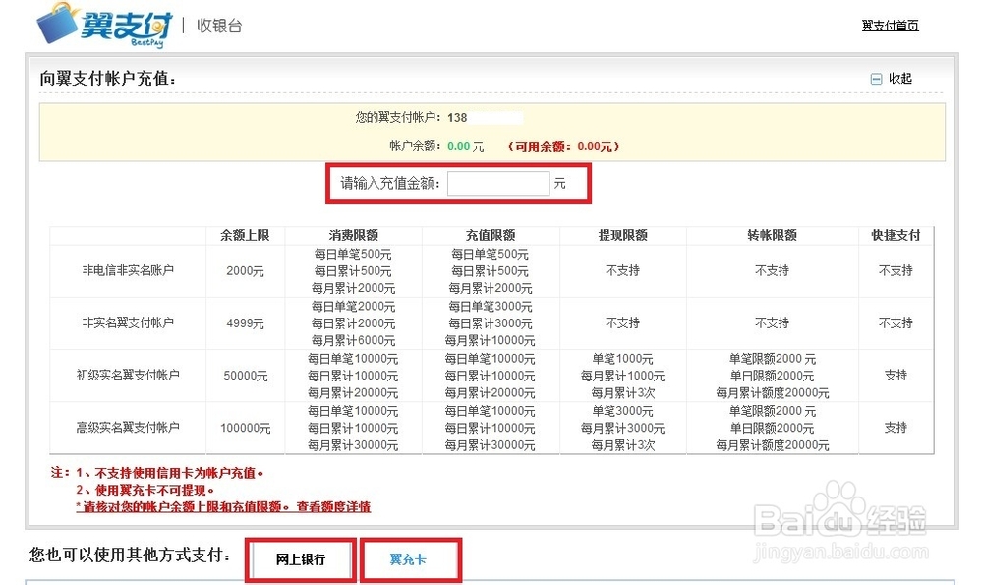Select the 充值限额 column header

click(x=491, y=234)
